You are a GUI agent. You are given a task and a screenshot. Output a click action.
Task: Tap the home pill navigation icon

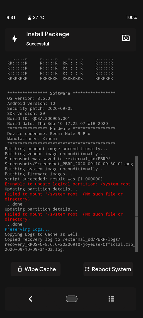point(71,299)
